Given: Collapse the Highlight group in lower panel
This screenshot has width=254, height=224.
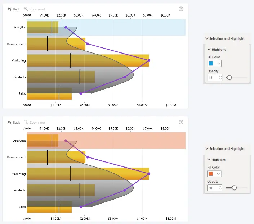Looking at the screenshot, I should tap(209, 160).
